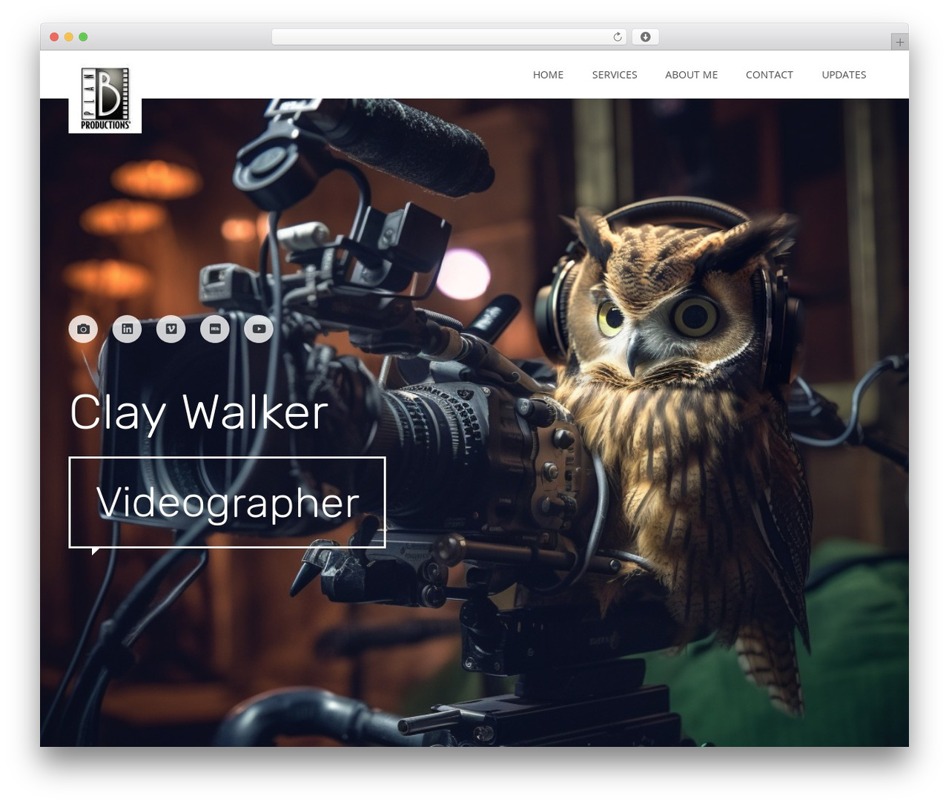Screen dimensions: 949x804
Task: Go to the YouTube channel icon
Action: (x=259, y=329)
